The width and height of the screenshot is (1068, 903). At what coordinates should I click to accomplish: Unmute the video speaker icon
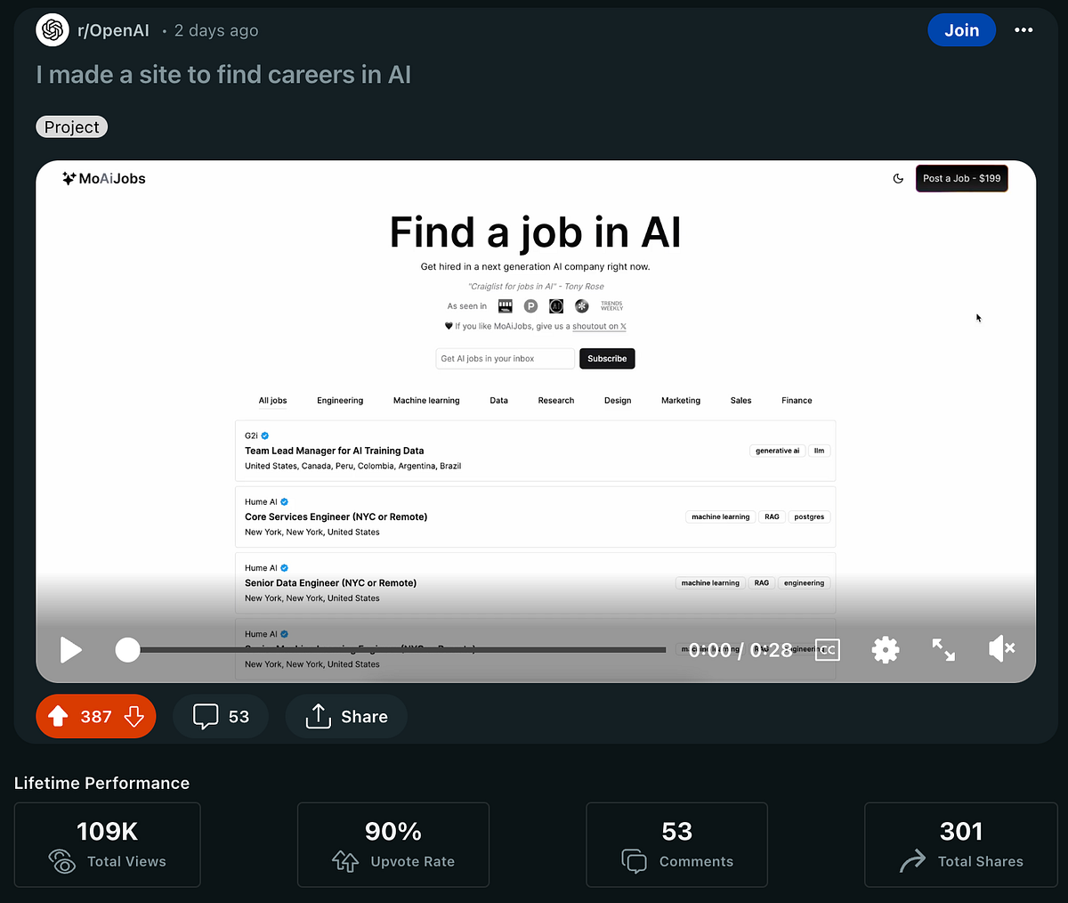(1000, 648)
